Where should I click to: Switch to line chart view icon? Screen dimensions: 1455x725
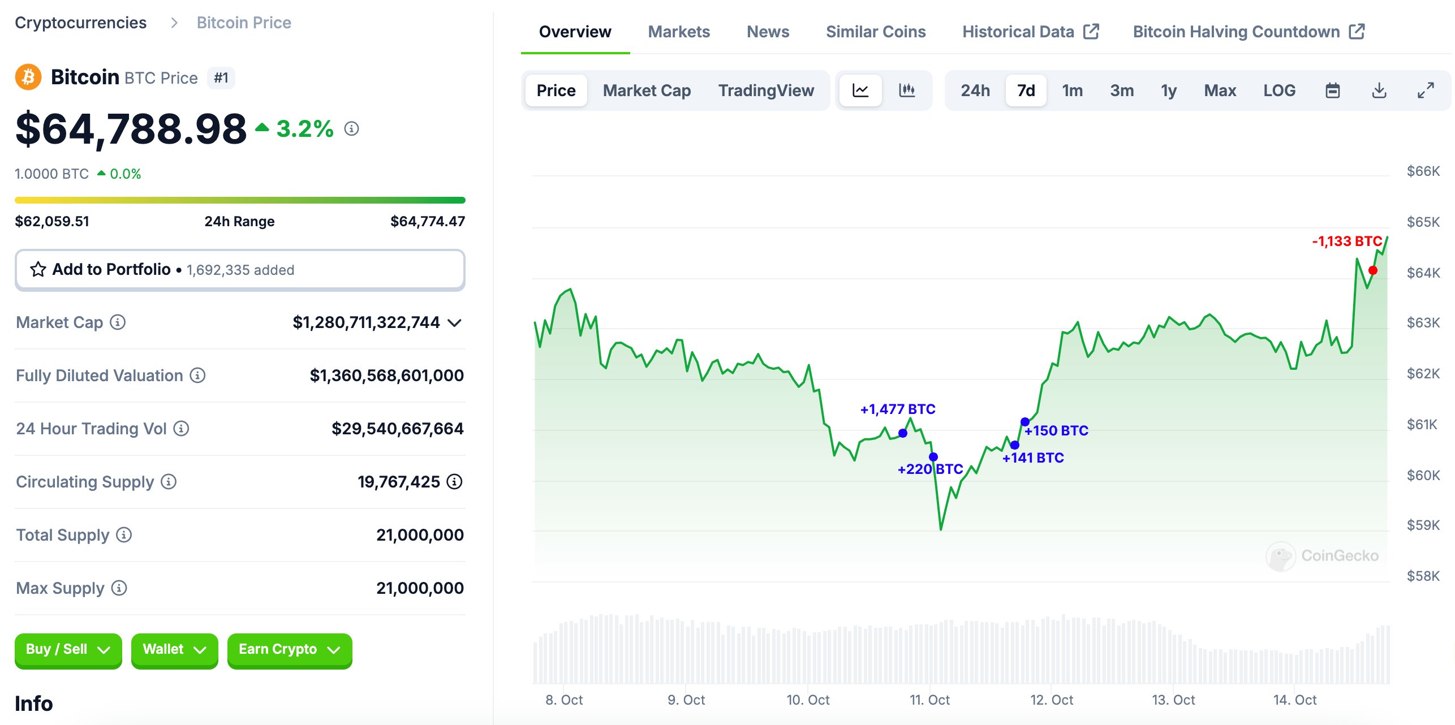(x=860, y=90)
